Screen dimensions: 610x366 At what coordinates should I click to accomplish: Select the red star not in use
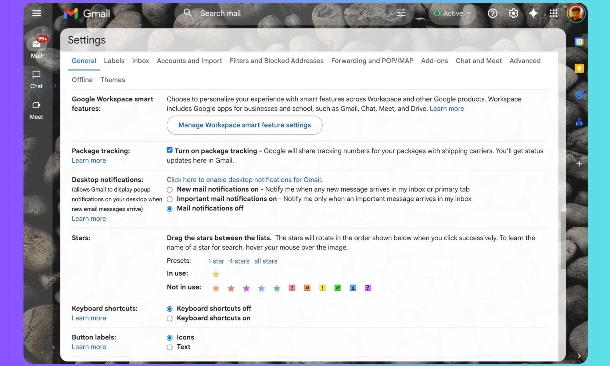(x=231, y=288)
